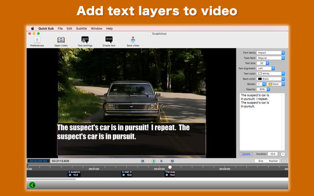
Task: Click the Open video toolbar icon
Action: click(61, 41)
